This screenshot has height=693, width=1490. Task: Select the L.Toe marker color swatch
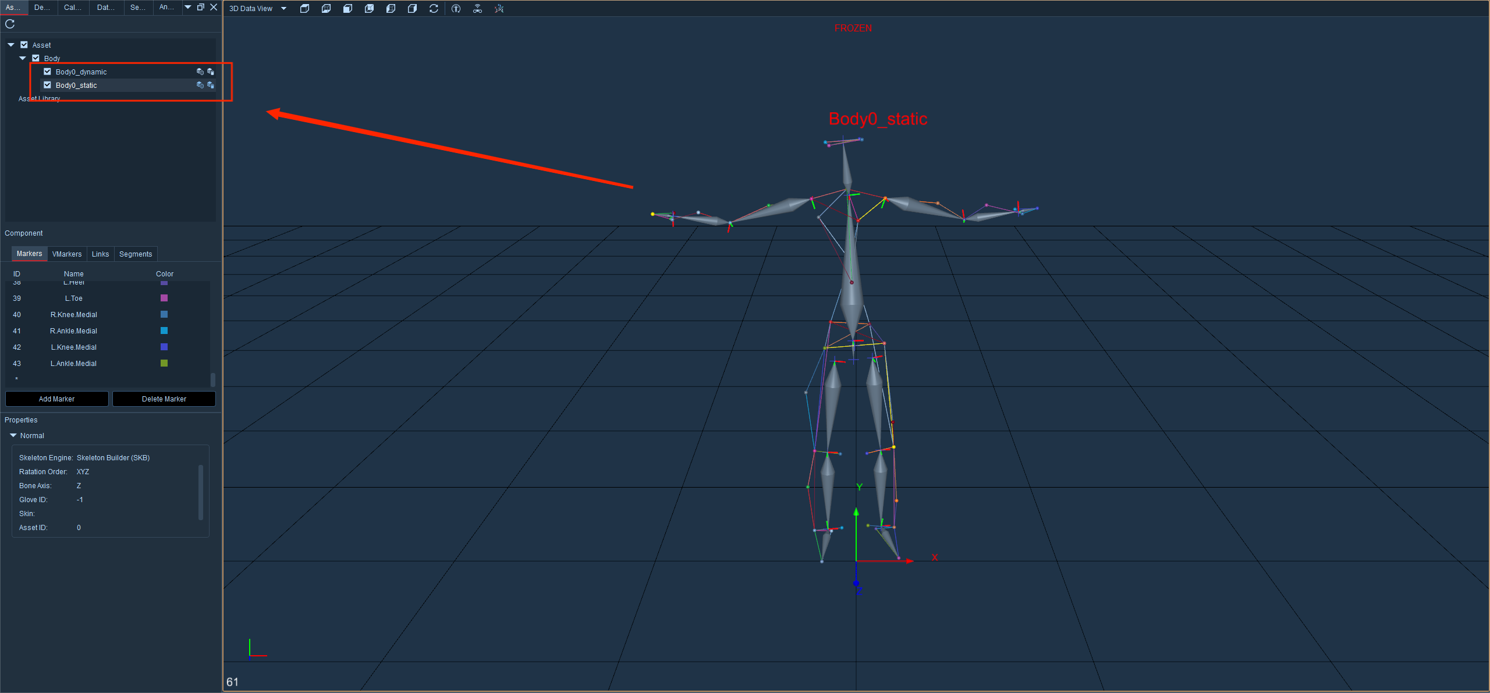pos(164,298)
